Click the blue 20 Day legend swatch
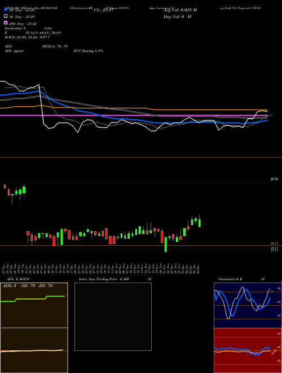Viewport: 282px width, 373px height. pyautogui.click(x=6, y=10)
